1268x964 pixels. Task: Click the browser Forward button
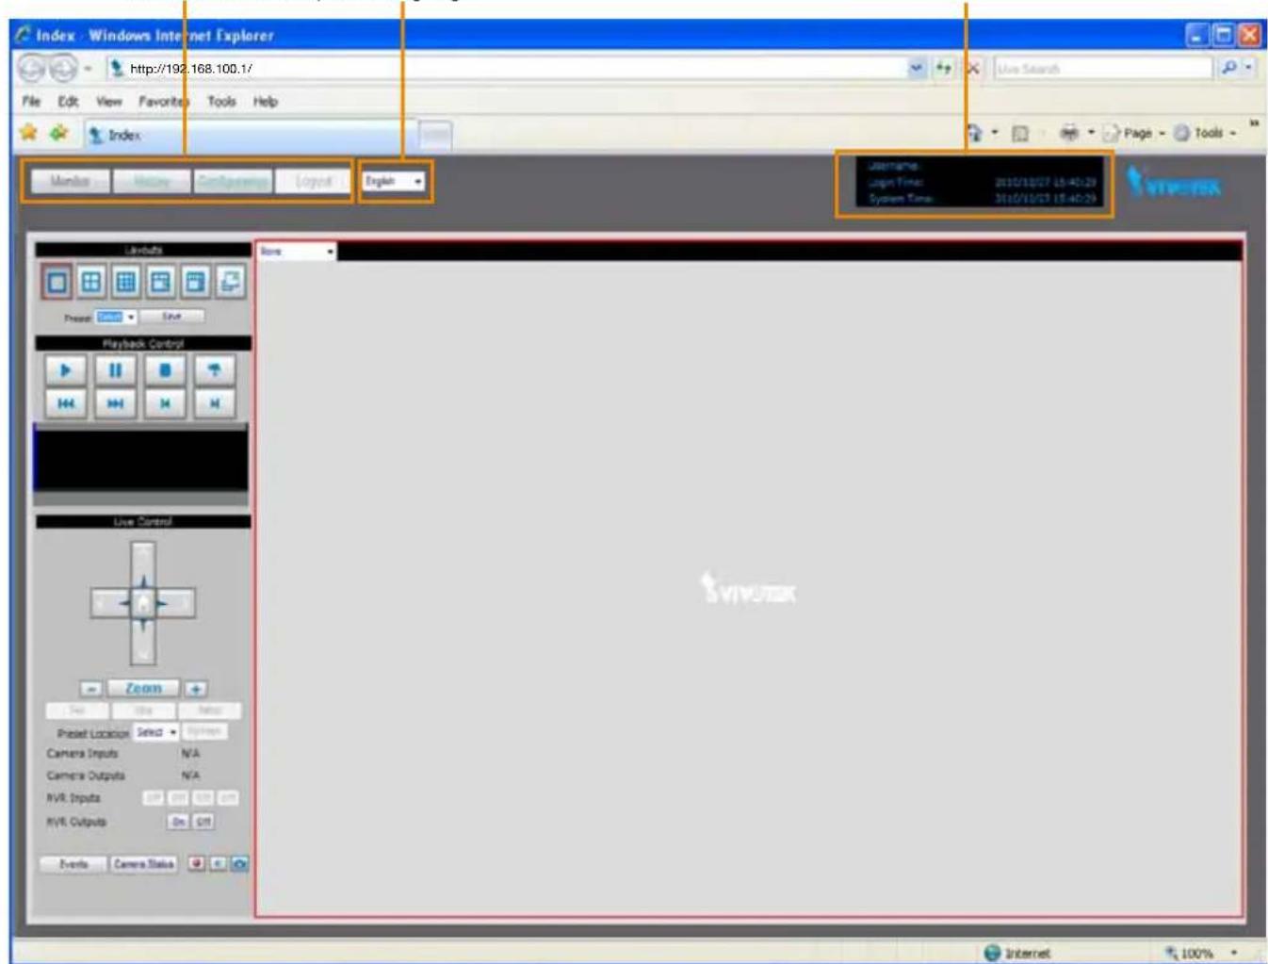coord(62,68)
